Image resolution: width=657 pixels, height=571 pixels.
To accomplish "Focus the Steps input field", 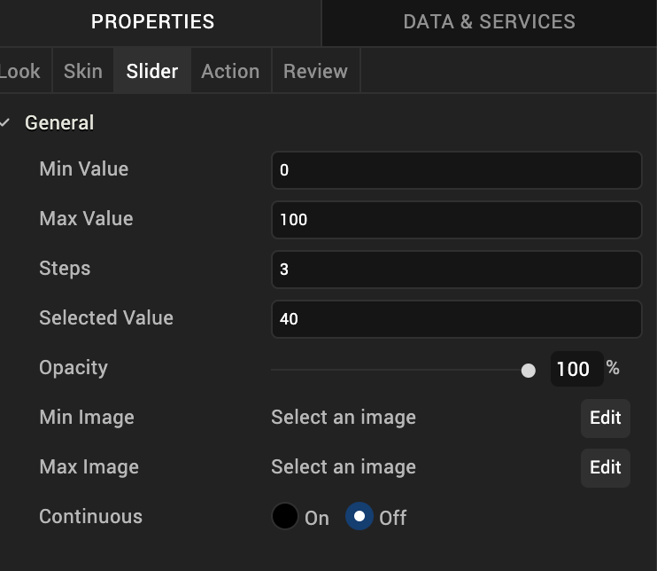I will click(456, 270).
